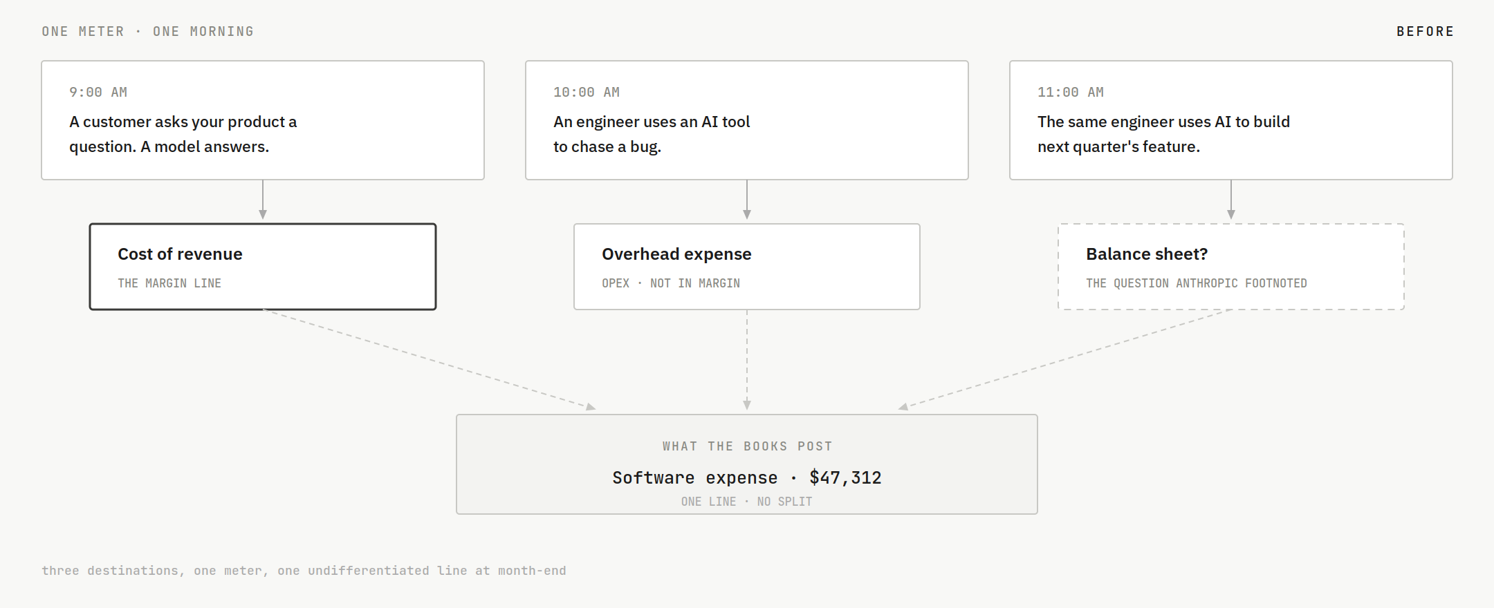The height and width of the screenshot is (608, 1494).
Task: Select the 10:00 AM engineer bug card
Action: [747, 120]
